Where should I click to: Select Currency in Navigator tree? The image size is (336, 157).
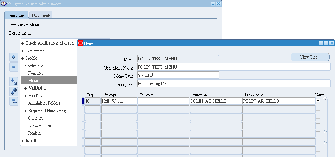point(36,118)
